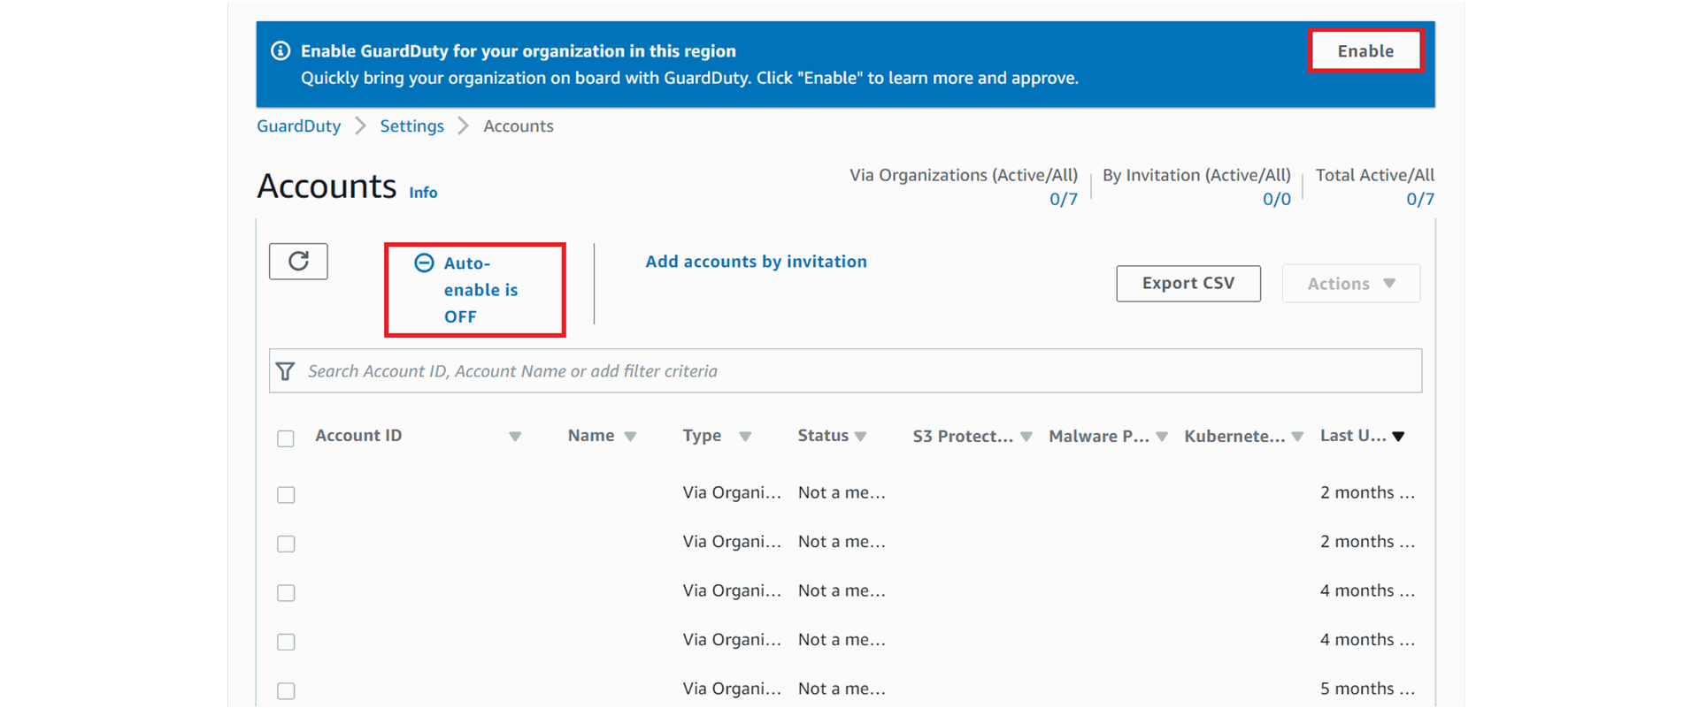Select the fifth account row checkbox
Image resolution: width=1699 pixels, height=708 pixels.
285,691
